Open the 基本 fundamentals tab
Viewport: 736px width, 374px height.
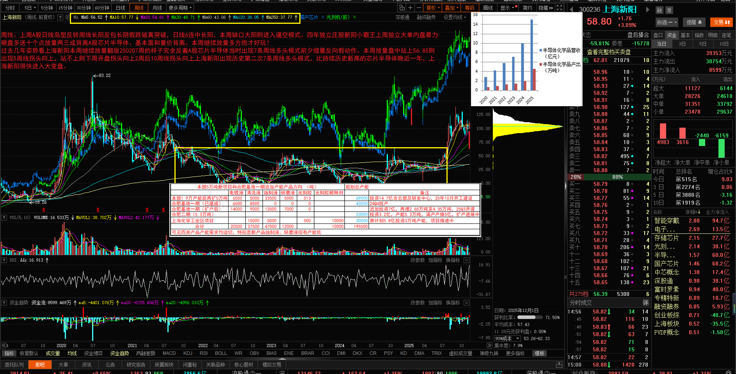685,35
